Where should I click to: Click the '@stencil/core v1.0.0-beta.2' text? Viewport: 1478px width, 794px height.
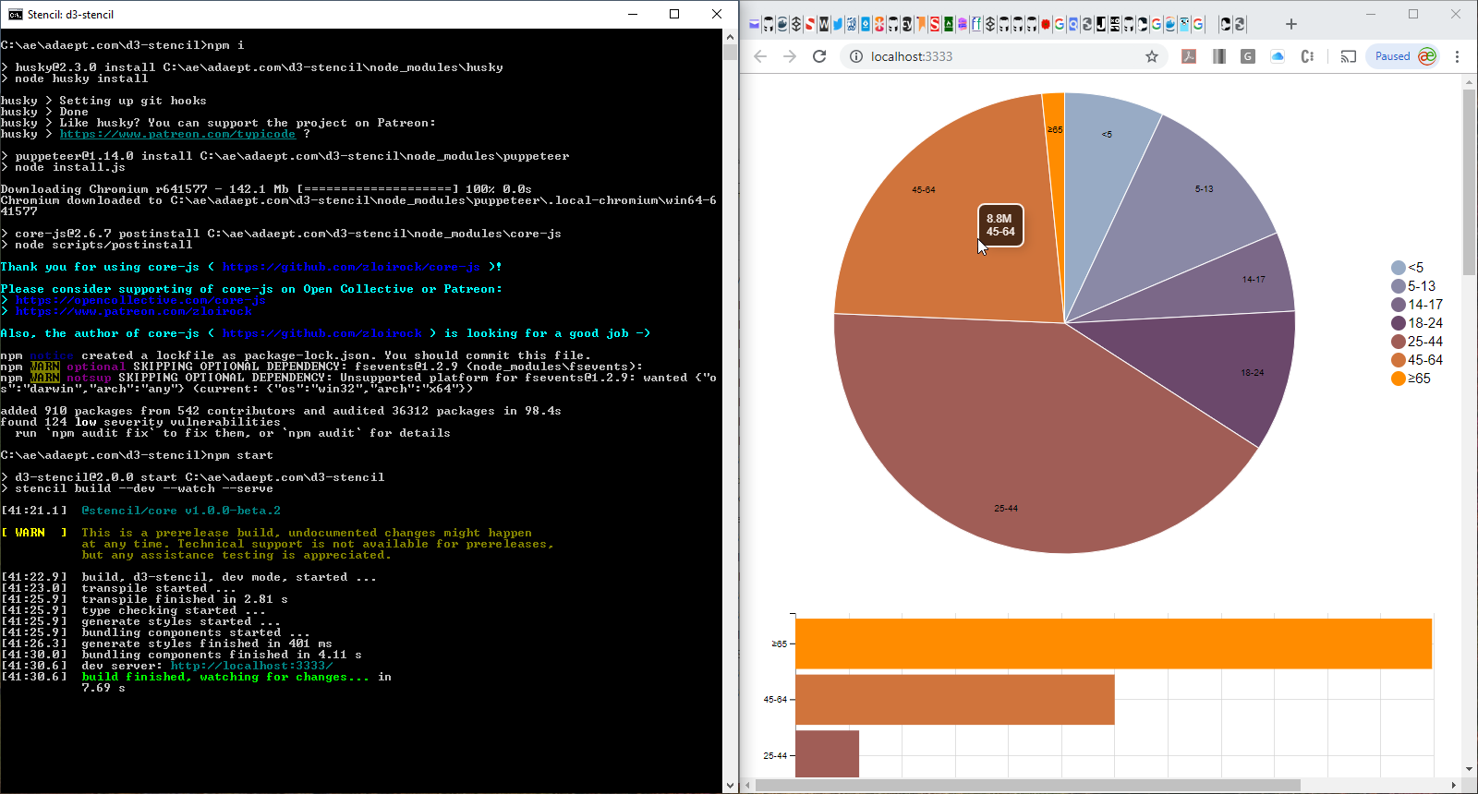[x=181, y=511]
